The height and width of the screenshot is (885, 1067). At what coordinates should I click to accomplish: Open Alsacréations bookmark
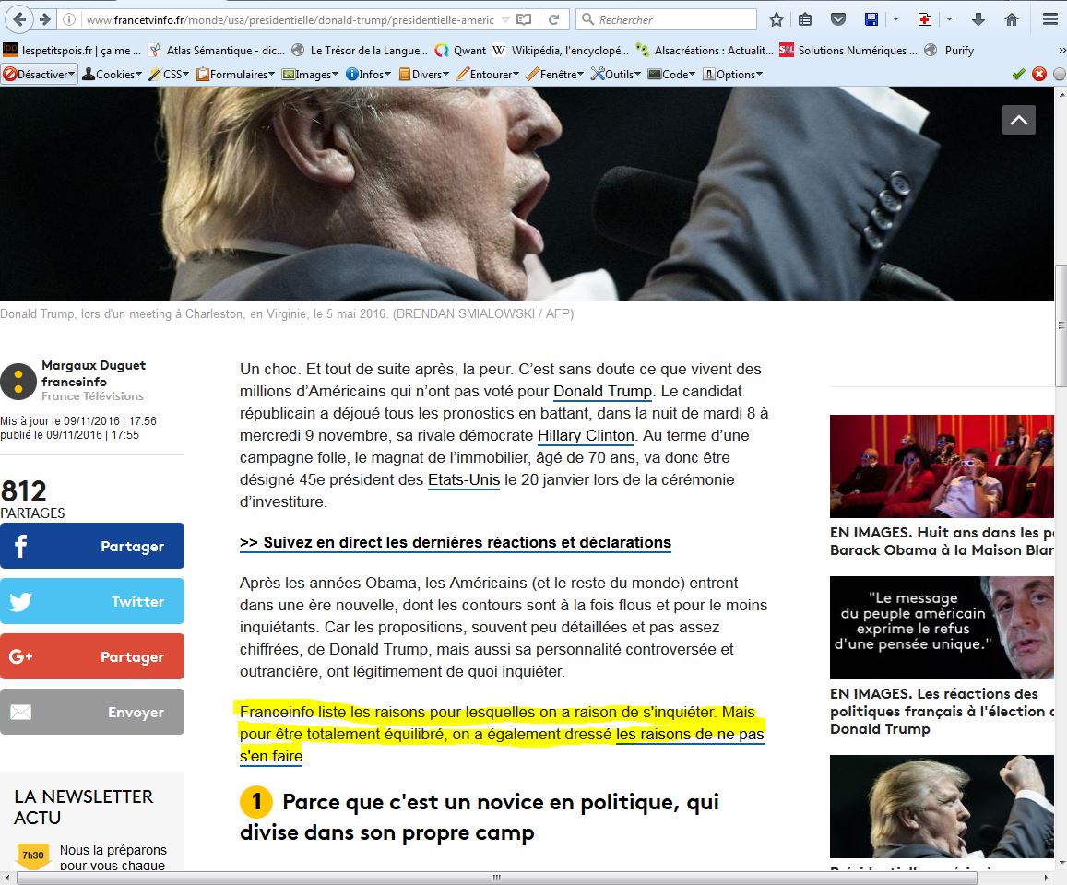705,51
